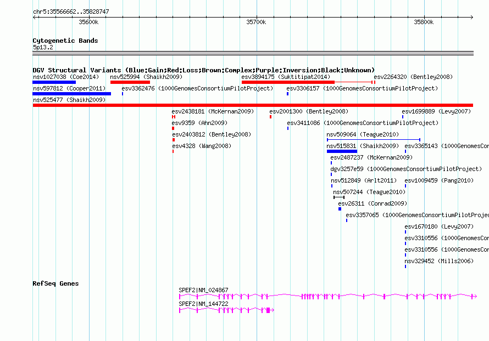This screenshot has width=489, height=341.
Task: Click thin blue span line under nsv509064
Action: click(x=374, y=140)
